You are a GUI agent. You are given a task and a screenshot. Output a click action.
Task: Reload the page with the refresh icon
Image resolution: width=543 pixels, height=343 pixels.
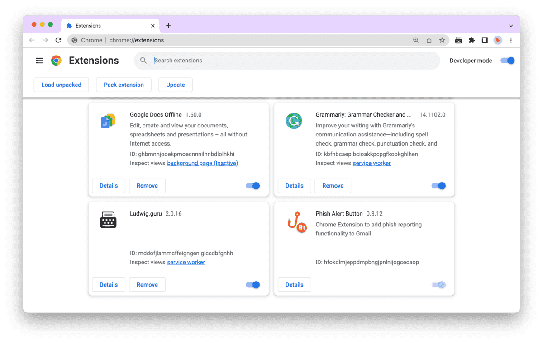(58, 40)
